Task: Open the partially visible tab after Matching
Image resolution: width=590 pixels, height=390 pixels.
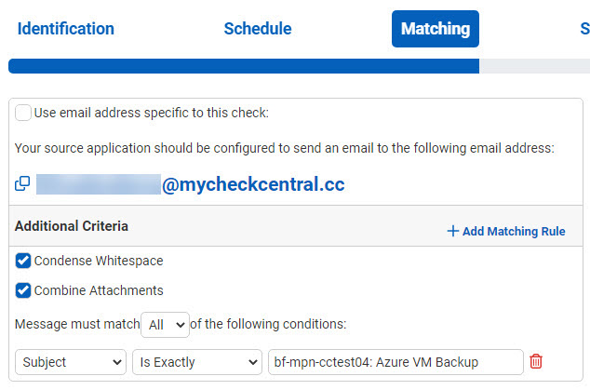Action: 583,29
